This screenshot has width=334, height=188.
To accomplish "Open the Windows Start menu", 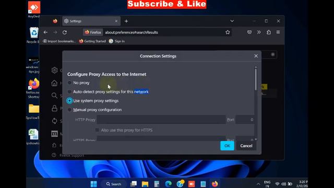I will point(94,184).
